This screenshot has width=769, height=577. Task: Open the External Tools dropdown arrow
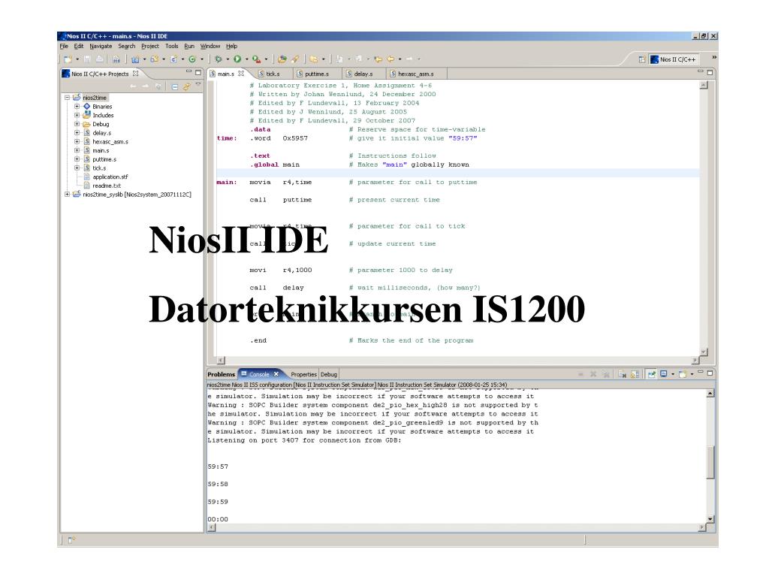tap(267, 59)
